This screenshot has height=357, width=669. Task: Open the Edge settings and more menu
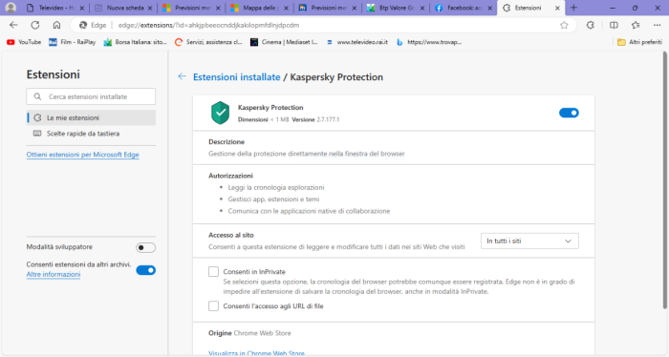[658, 25]
